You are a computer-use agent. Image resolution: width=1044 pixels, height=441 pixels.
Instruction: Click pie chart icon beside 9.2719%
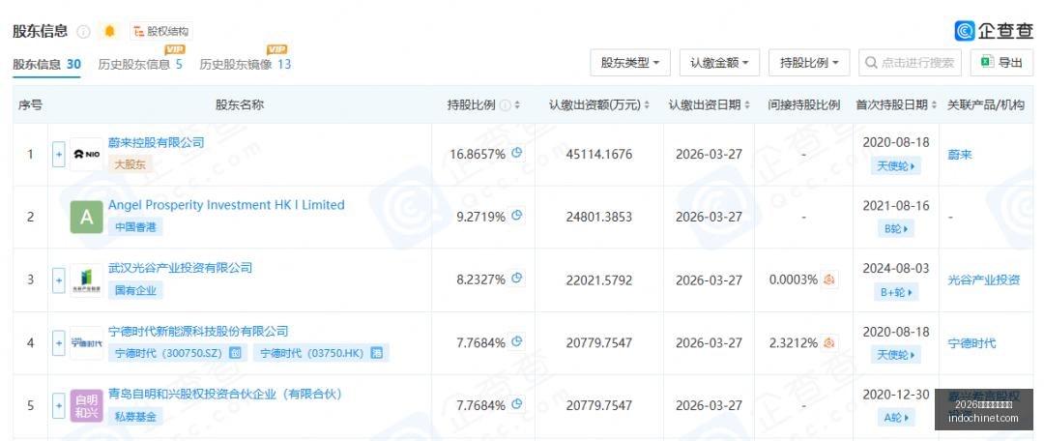pyautogui.click(x=516, y=216)
